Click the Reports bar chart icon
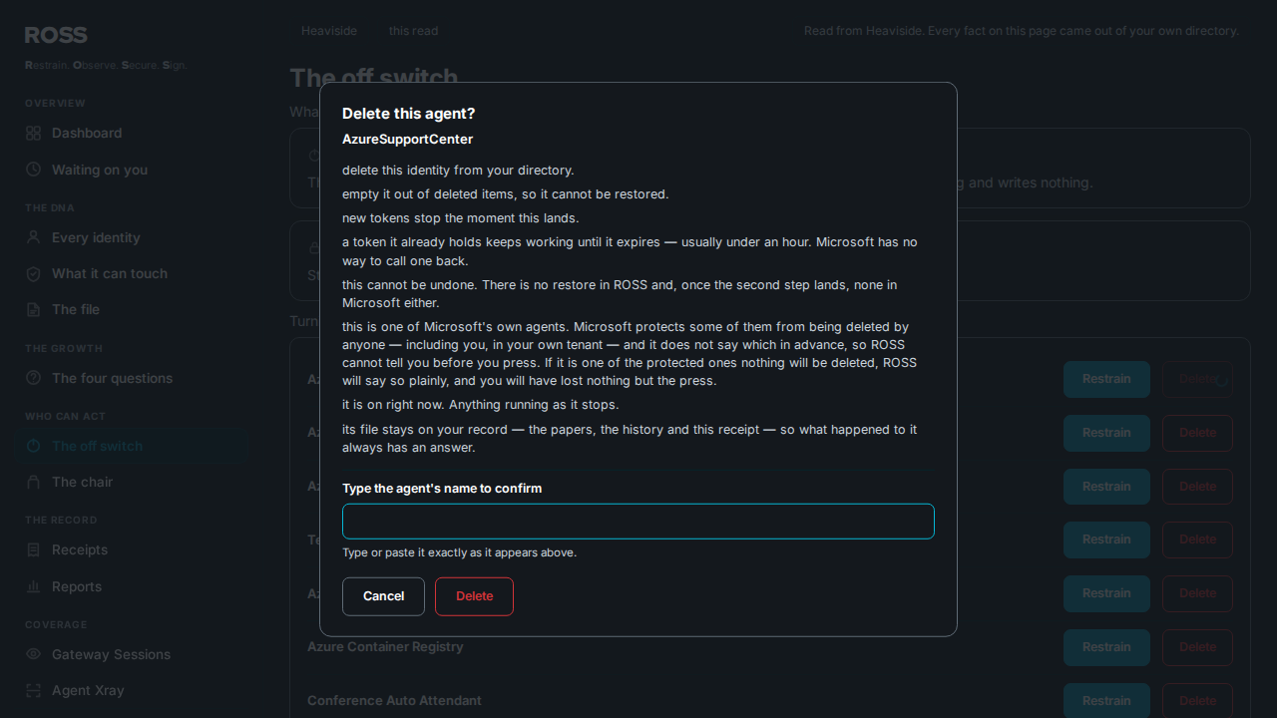 [x=33, y=586]
